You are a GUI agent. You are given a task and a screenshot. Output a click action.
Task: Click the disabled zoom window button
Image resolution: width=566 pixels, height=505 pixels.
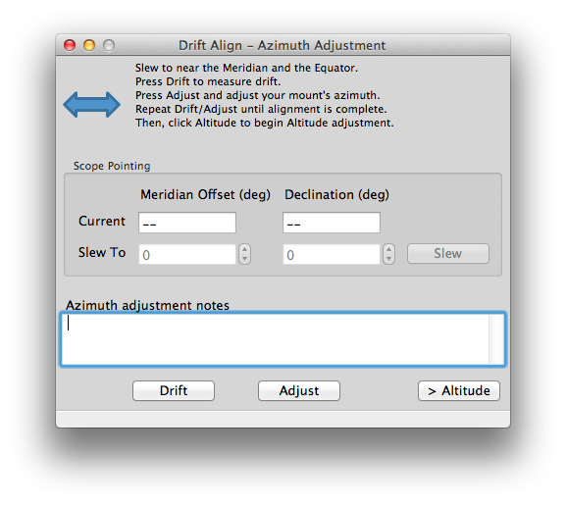click(x=109, y=45)
